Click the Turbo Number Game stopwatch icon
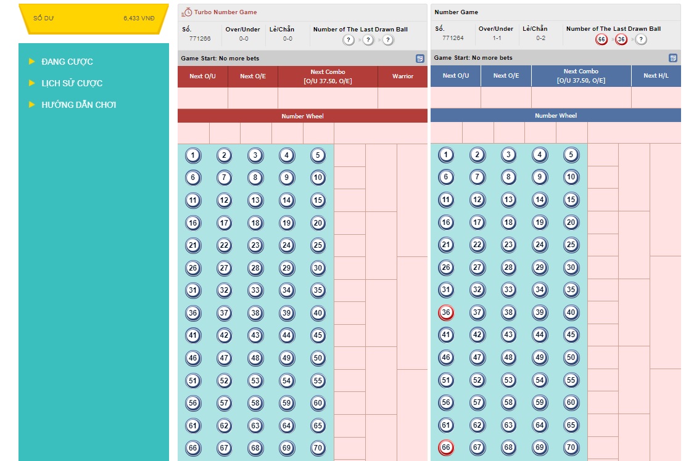 (x=187, y=12)
